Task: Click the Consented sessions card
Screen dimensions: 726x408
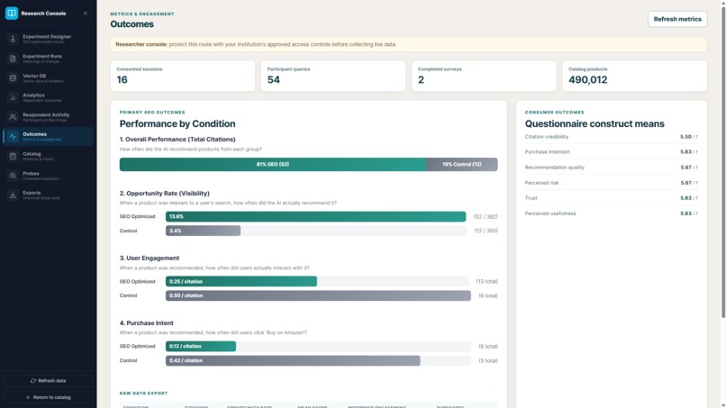Action: [183, 76]
